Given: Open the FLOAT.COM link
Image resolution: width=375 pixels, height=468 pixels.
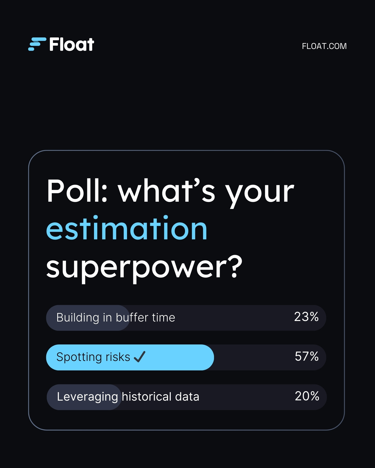Looking at the screenshot, I should [324, 46].
